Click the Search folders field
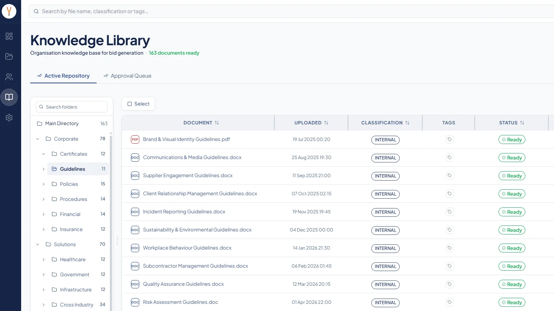The height and width of the screenshot is (311, 554). coord(72,107)
